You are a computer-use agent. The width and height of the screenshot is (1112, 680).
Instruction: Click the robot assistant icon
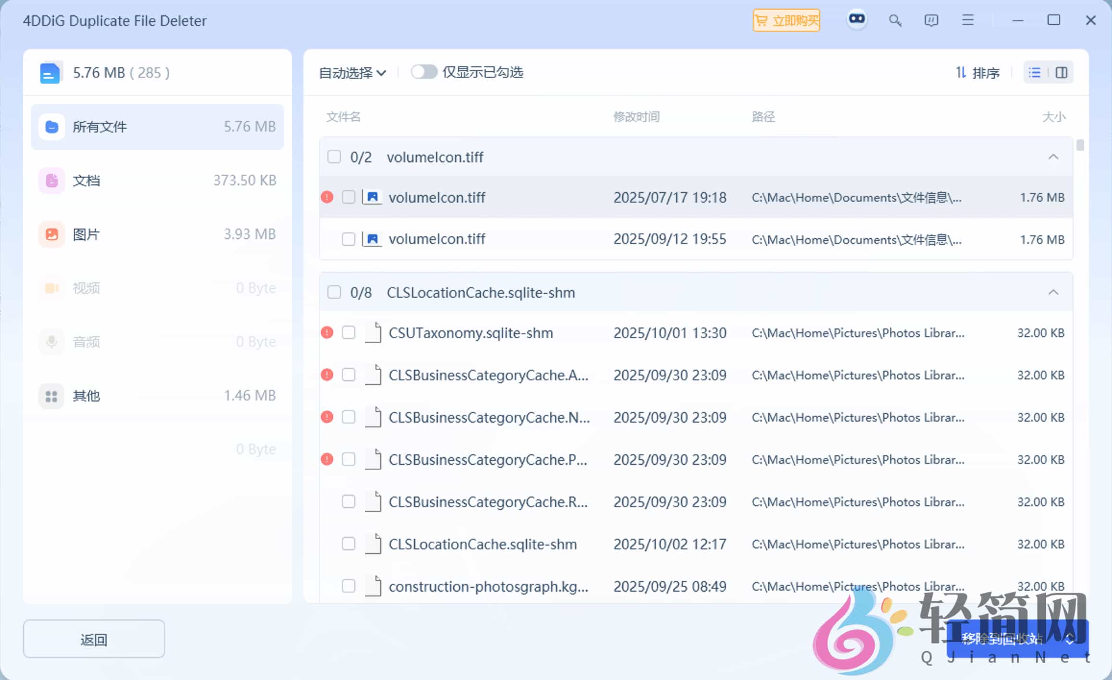pos(857,20)
